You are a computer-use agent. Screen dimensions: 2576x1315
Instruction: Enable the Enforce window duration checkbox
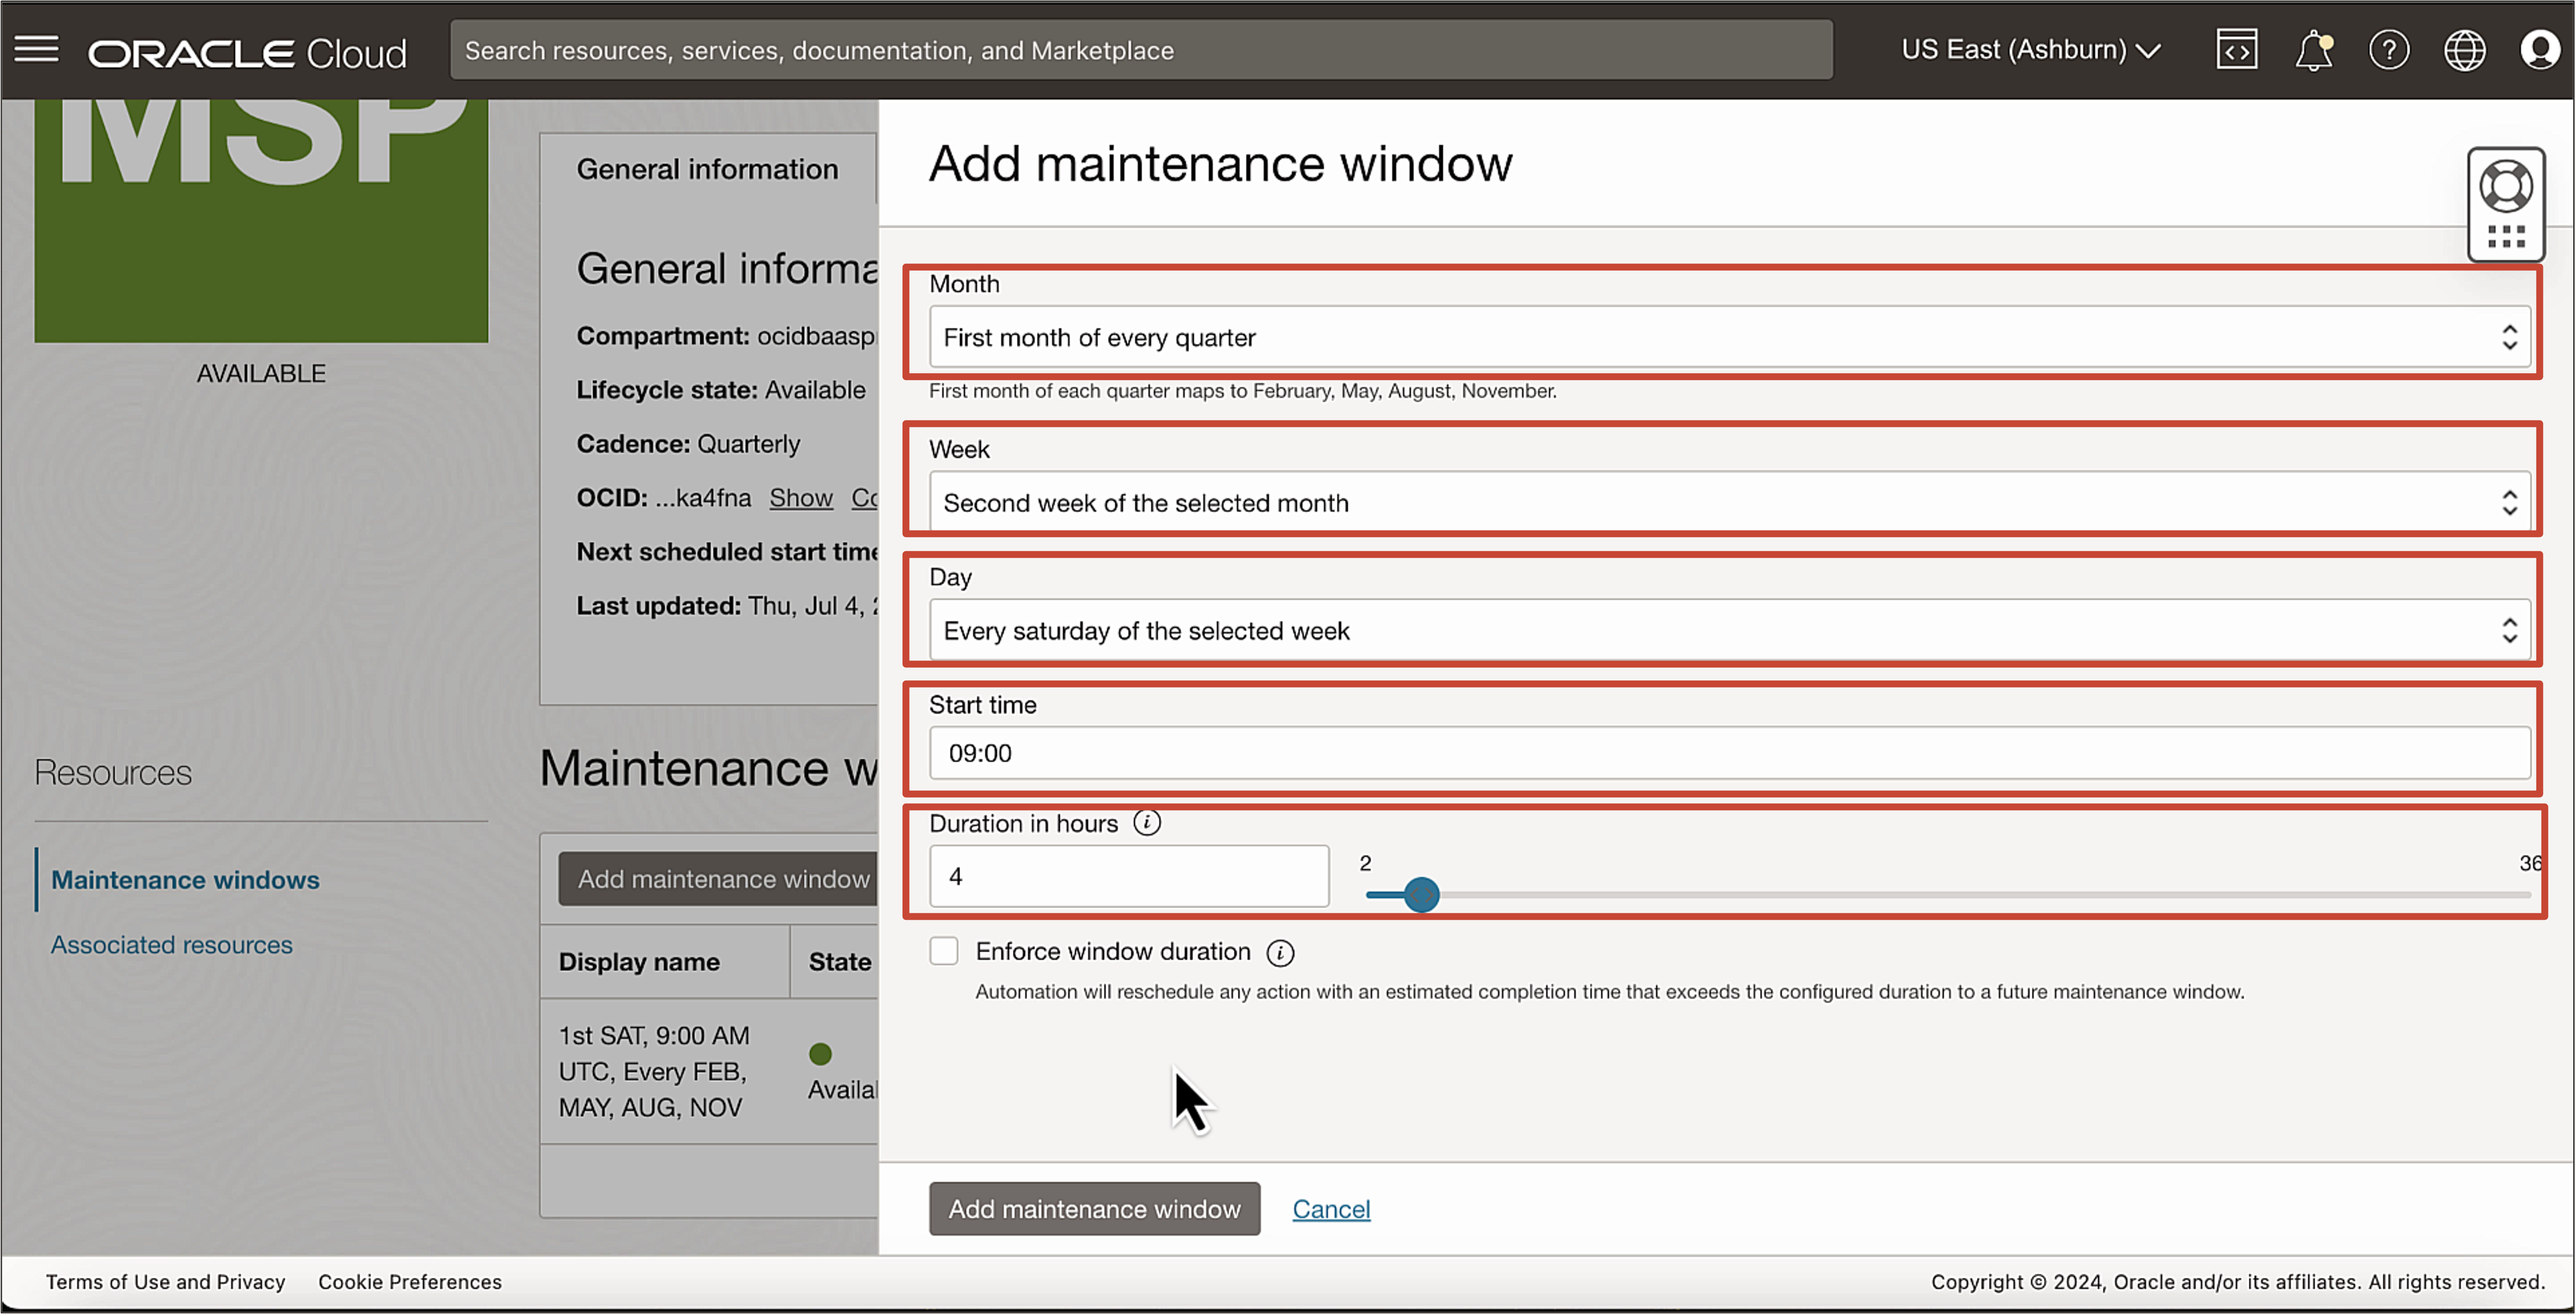coord(943,950)
